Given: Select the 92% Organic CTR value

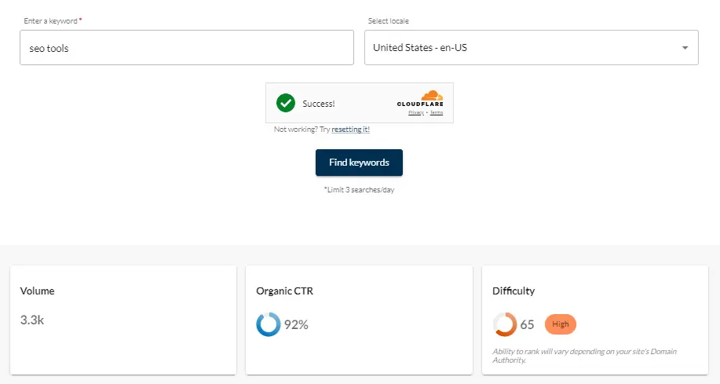Looking at the screenshot, I should pos(296,324).
